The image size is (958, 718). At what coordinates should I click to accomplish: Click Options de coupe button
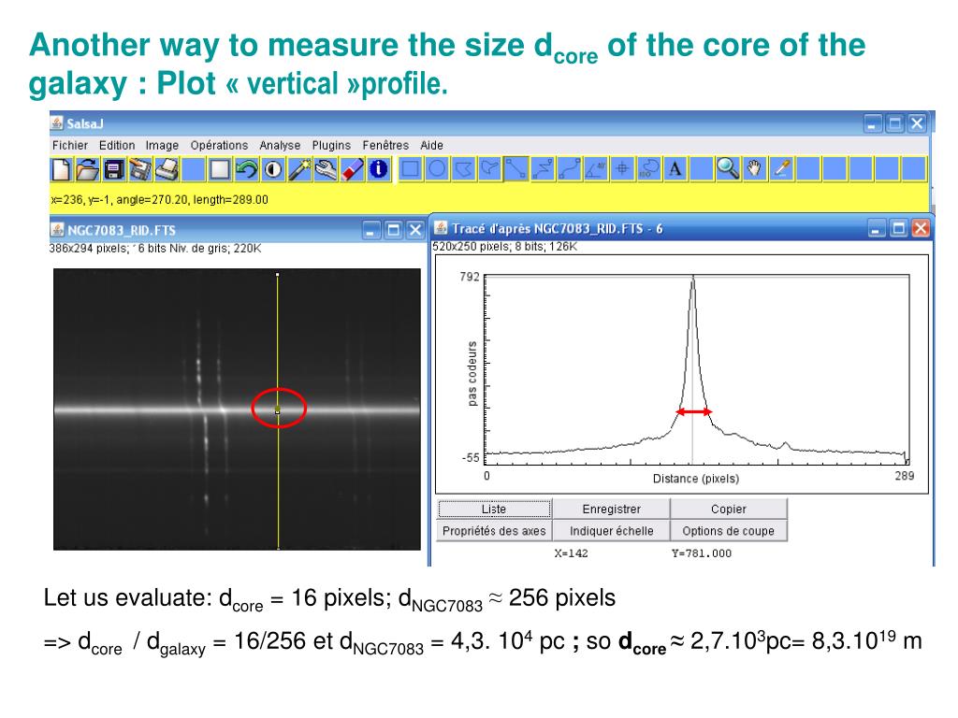click(x=728, y=531)
